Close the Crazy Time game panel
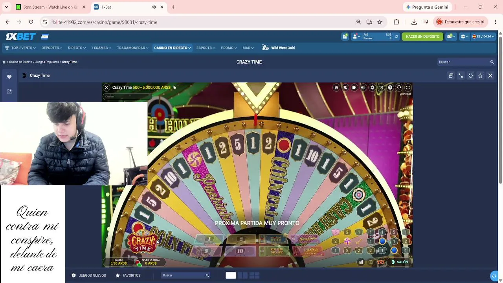 tap(490, 75)
